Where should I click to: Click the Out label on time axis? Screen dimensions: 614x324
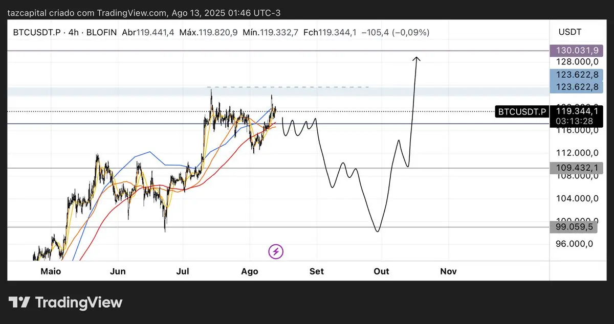[x=381, y=271]
